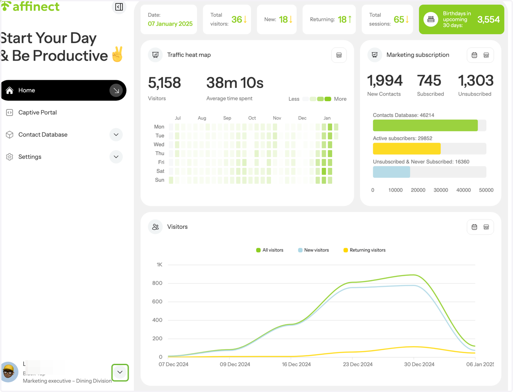Click the date 07 January 2025
This screenshot has width=513, height=392.
[170, 24]
